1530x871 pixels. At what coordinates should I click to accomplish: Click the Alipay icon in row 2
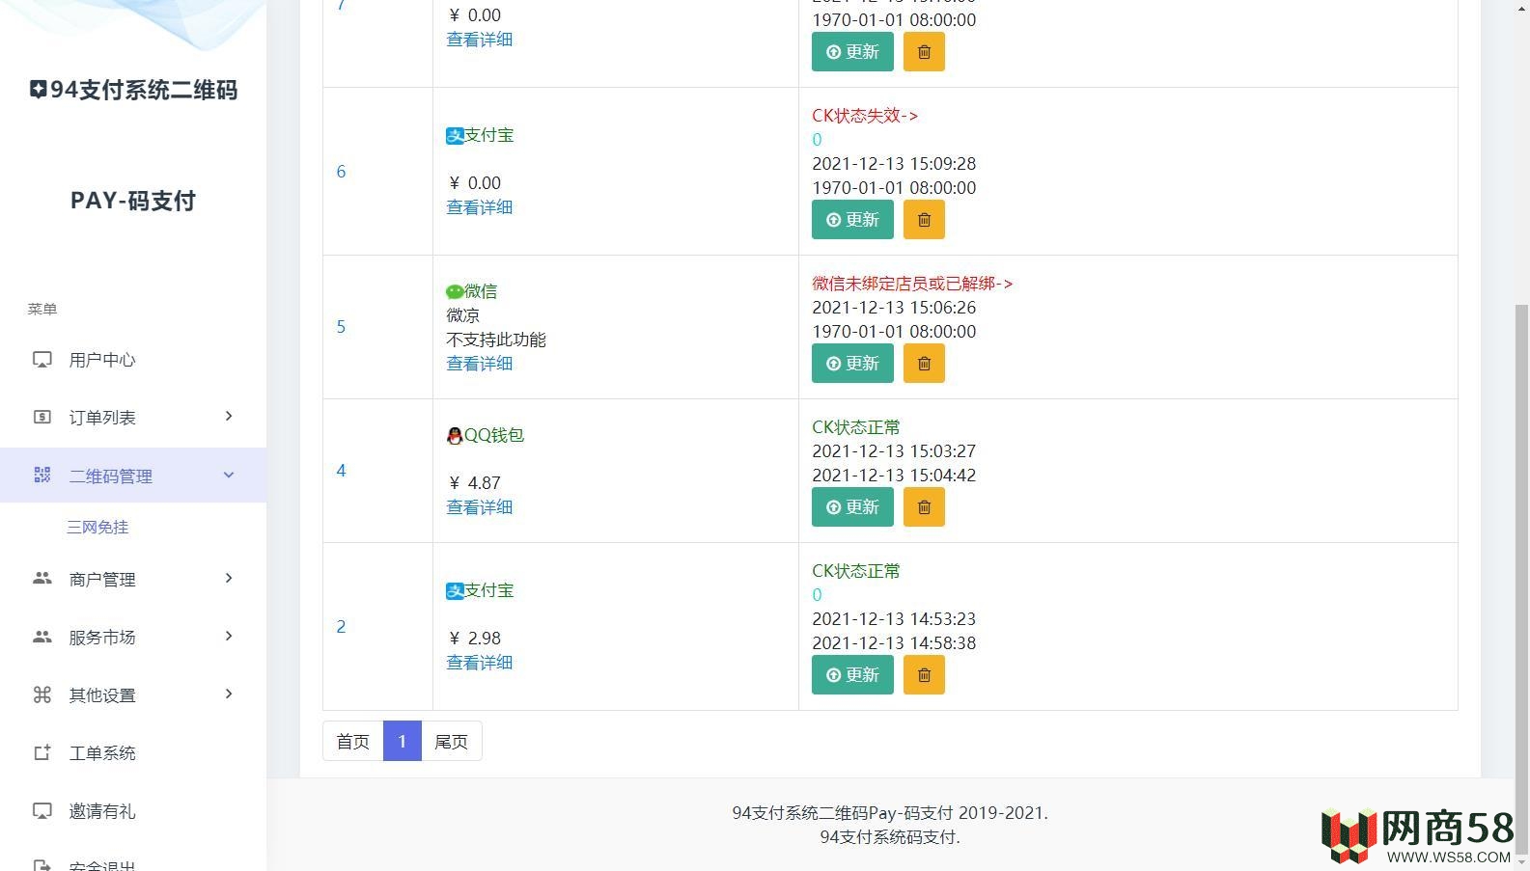coord(455,591)
